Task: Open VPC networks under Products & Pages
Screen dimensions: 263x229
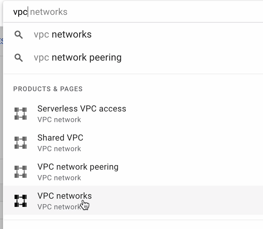Action: pos(65,196)
